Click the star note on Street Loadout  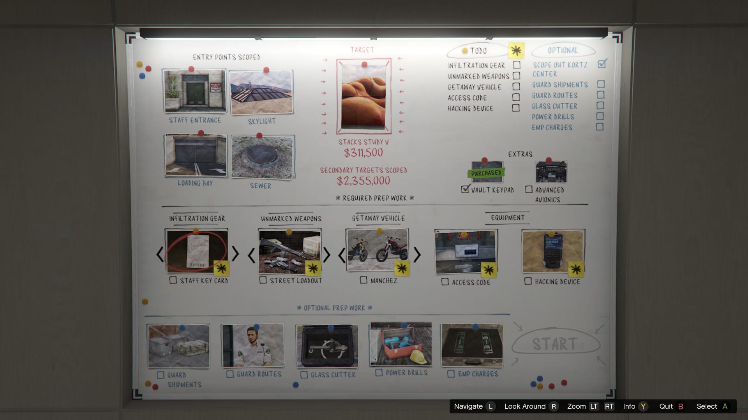pos(312,268)
